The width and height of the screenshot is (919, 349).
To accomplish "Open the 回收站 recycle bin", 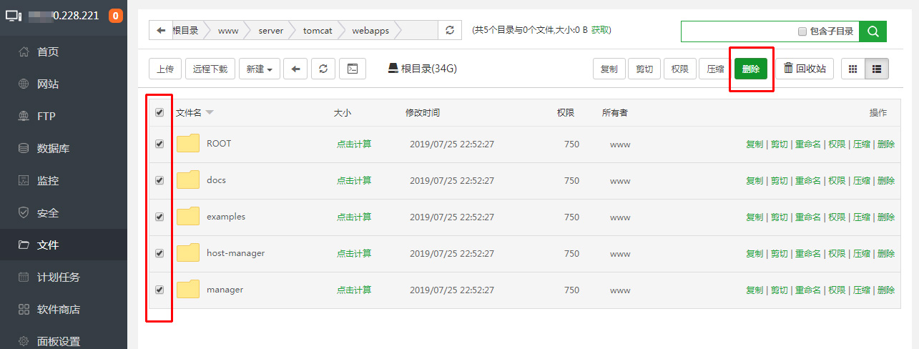I will tap(805, 69).
